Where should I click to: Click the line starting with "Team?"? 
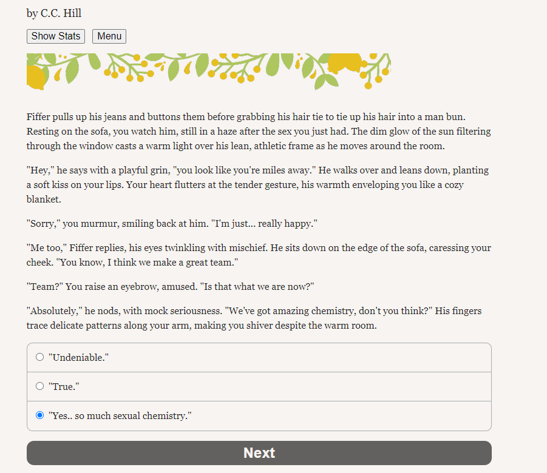170,286
